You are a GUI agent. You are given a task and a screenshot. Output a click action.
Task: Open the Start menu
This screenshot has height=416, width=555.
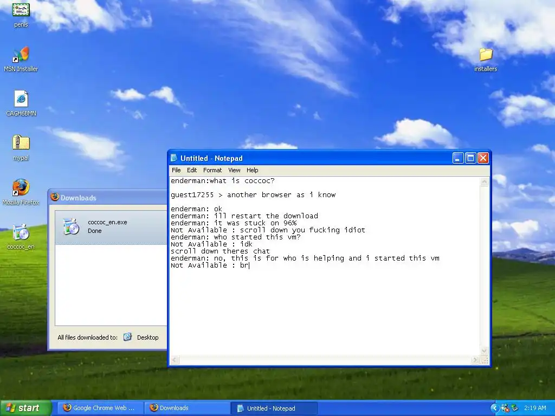click(26, 408)
